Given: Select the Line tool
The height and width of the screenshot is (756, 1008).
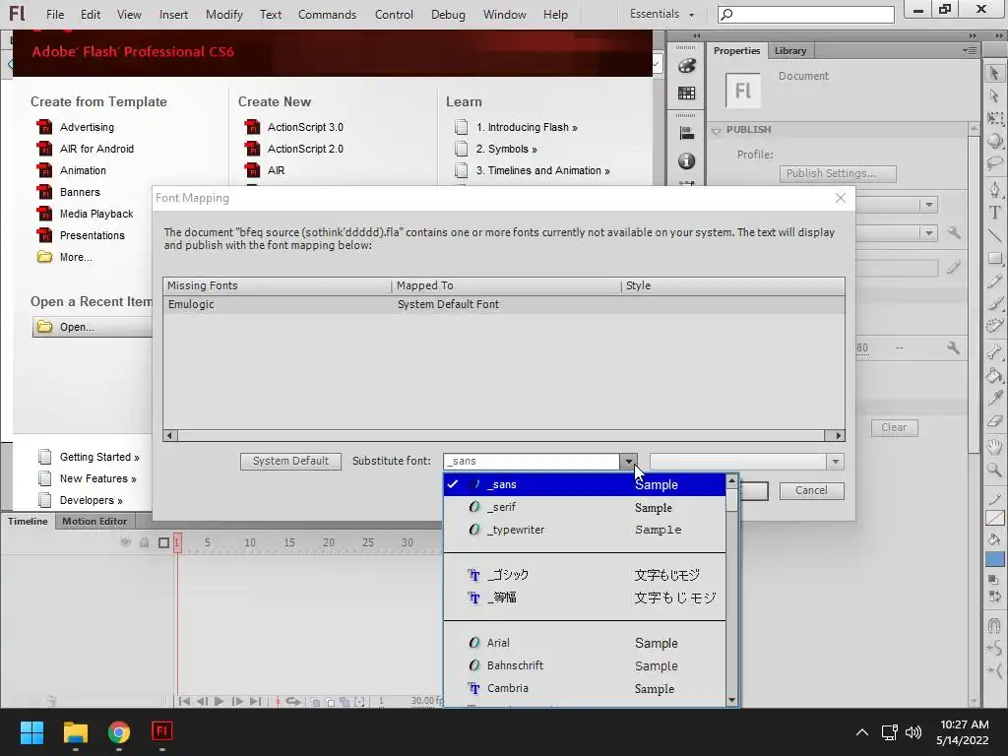Looking at the screenshot, I should tap(994, 235).
